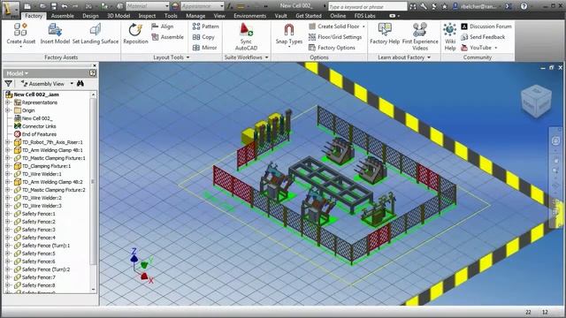Open Wiki Help
The width and height of the screenshot is (566, 318).
coord(450,36)
